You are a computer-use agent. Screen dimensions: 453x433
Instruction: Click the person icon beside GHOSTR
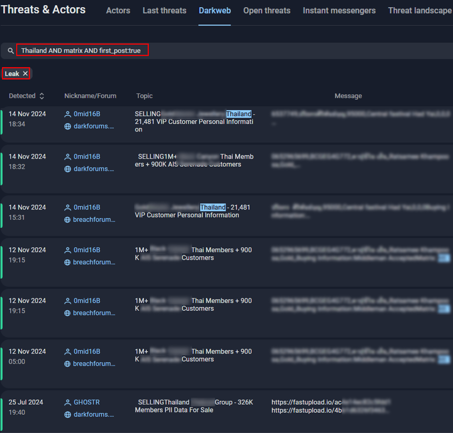(x=67, y=402)
